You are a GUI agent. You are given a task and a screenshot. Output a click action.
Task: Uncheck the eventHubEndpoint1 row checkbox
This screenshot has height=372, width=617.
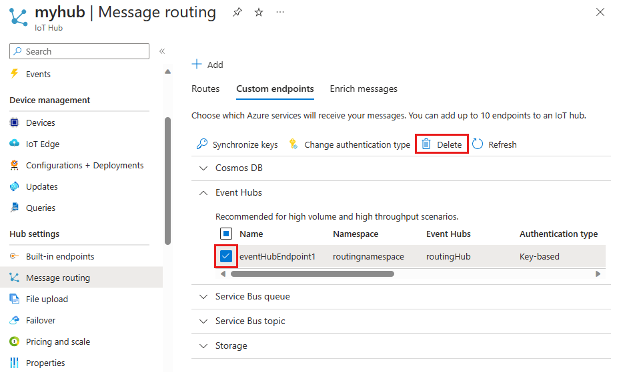tap(226, 256)
